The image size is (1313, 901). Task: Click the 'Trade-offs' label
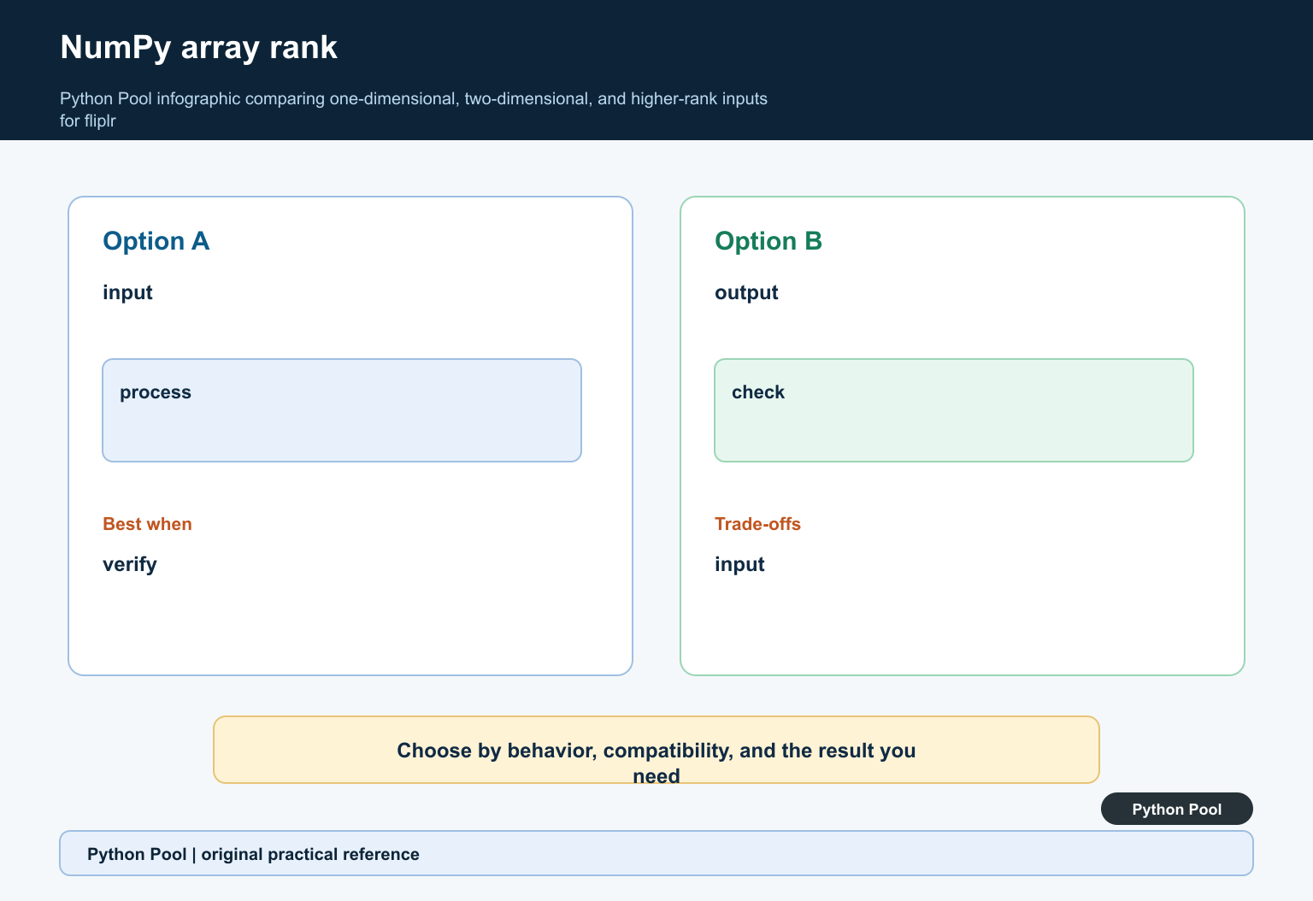tap(757, 524)
